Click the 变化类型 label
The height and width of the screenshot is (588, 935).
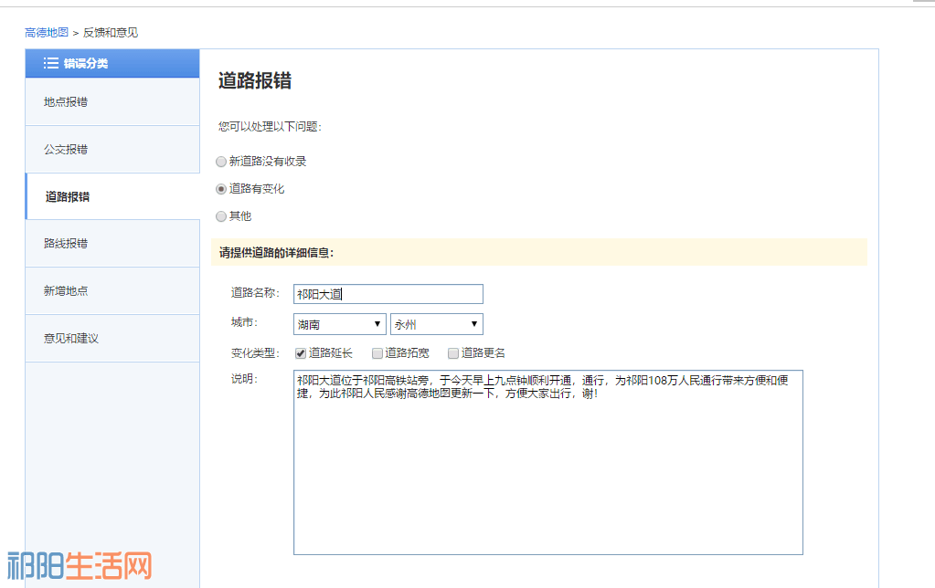pyautogui.click(x=255, y=353)
